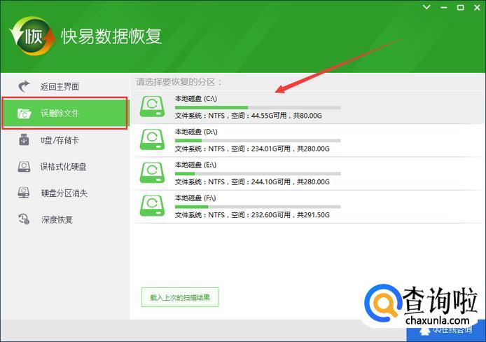Click the usage bar of drive E:\
The image size is (486, 342).
pos(258,174)
